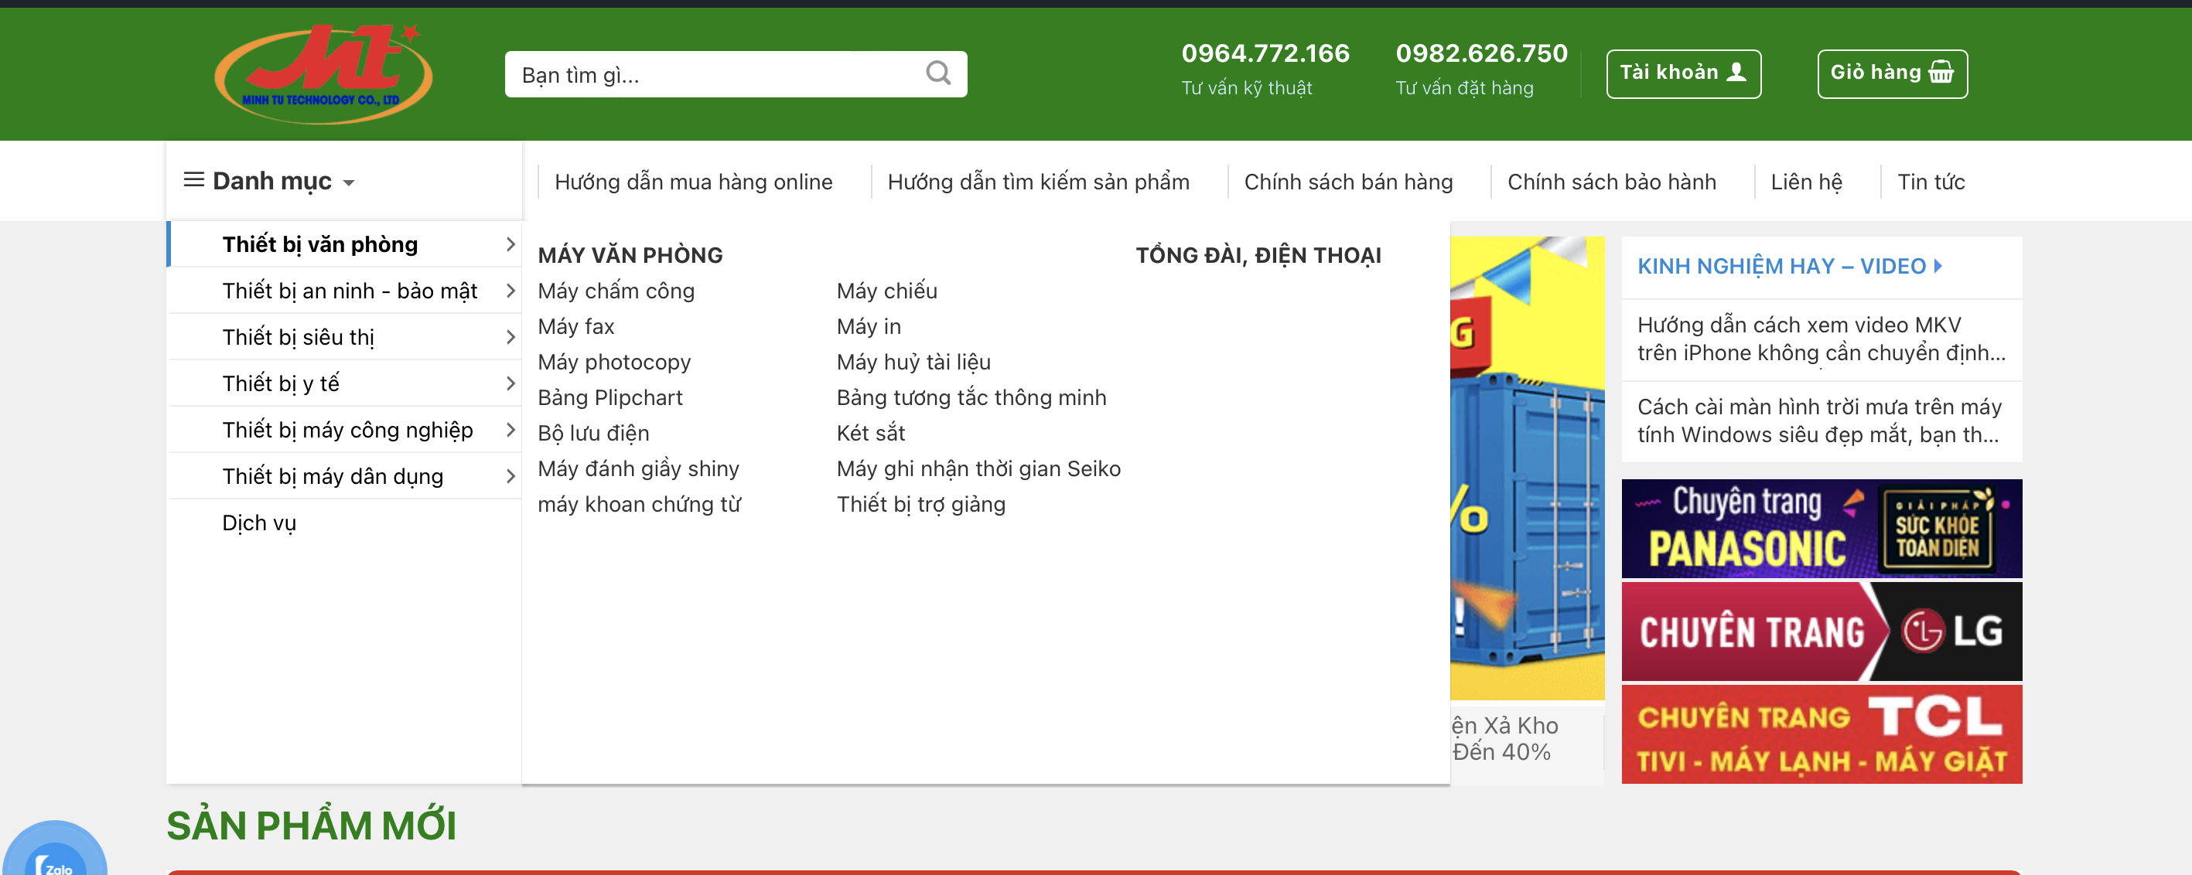Open Tài khoản account button
Viewport: 2192px width, 875px height.
click(x=1682, y=73)
